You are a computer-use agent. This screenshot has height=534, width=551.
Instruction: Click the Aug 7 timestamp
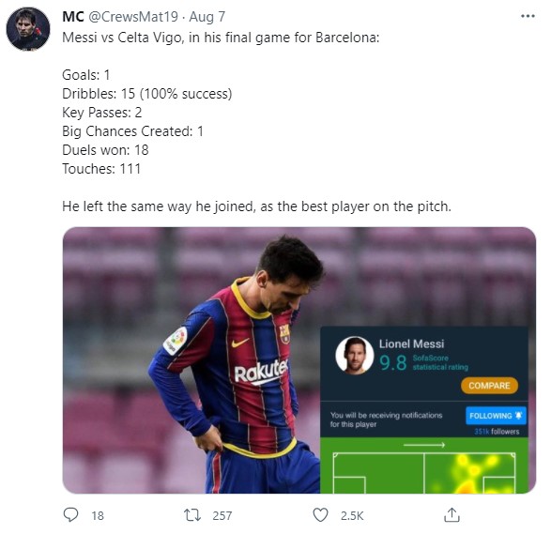pos(207,17)
